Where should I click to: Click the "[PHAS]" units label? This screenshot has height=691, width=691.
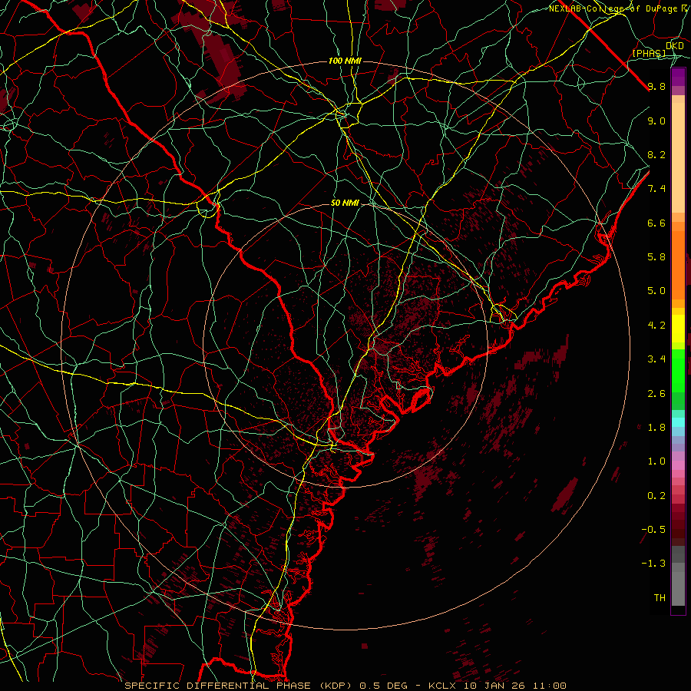(649, 53)
